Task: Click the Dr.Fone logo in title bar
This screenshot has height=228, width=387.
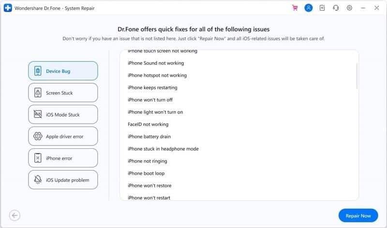Action: [8, 8]
